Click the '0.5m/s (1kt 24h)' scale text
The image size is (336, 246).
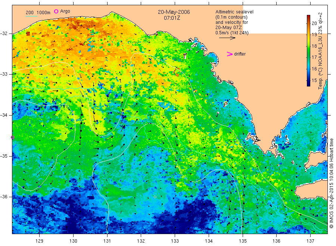[232, 33]
